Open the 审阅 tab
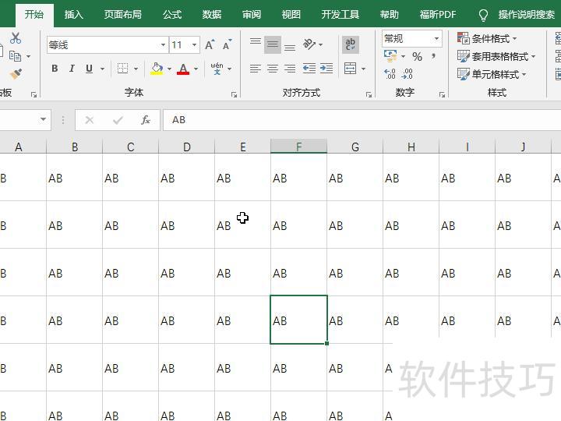This screenshot has height=421, width=561. (252, 14)
